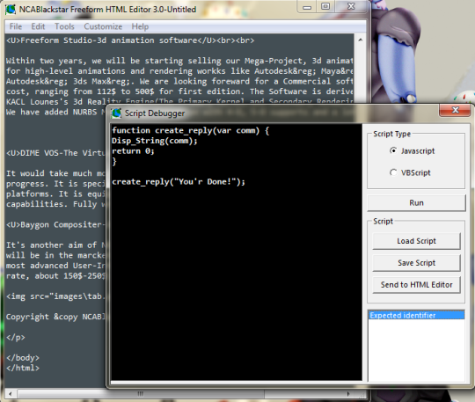Click the 'Copyright &copy' line in editor
This screenshot has width=475, height=402.
[55, 317]
